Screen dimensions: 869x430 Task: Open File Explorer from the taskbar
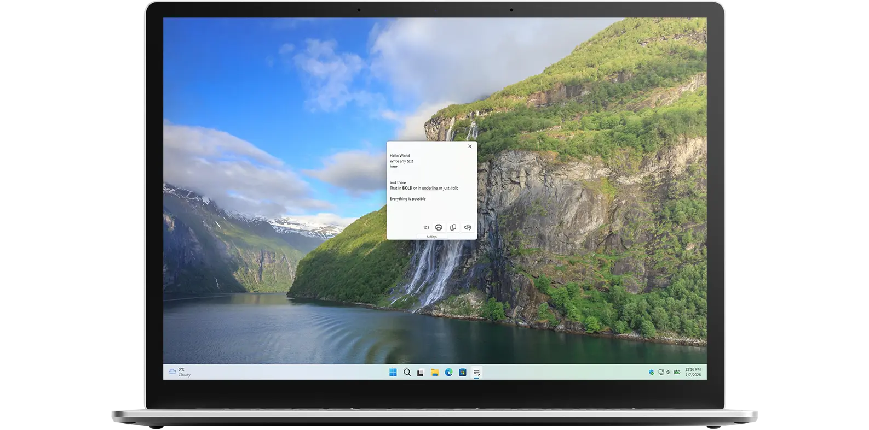(435, 373)
